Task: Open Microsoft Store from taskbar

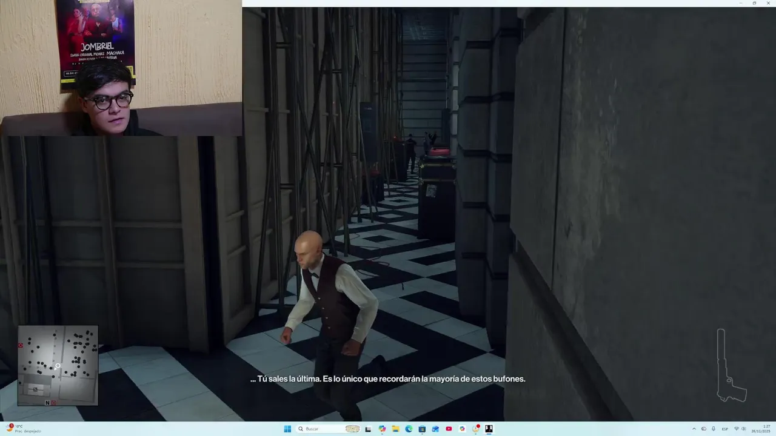Action: pos(422,429)
